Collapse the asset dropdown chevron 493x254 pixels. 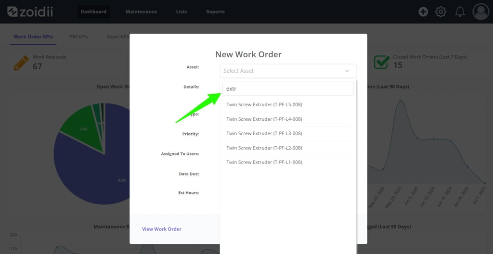[347, 71]
